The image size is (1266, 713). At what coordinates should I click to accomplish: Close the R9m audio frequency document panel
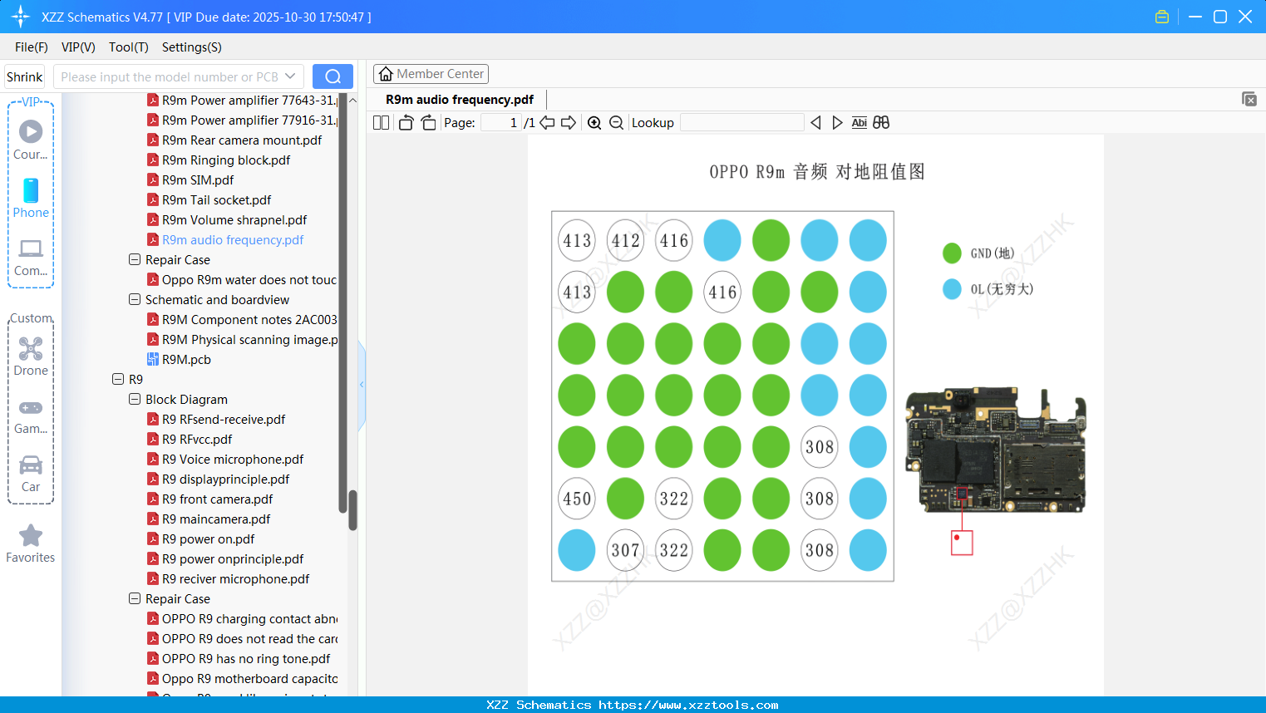click(1249, 99)
